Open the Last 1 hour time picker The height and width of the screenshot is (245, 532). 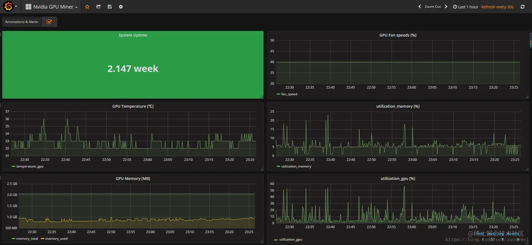465,7
